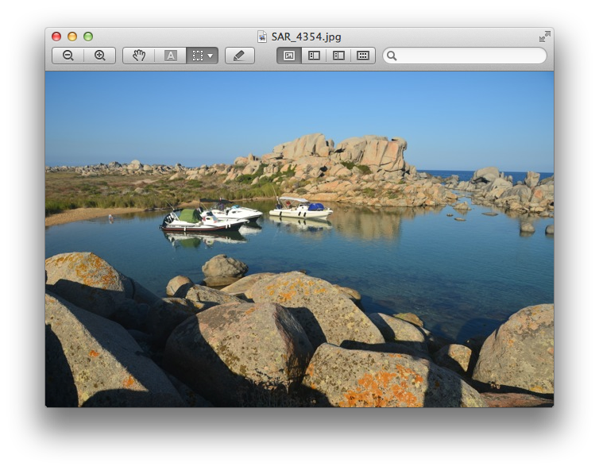Select the Move hand tool
Image resolution: width=599 pixels, height=470 pixels.
(139, 56)
